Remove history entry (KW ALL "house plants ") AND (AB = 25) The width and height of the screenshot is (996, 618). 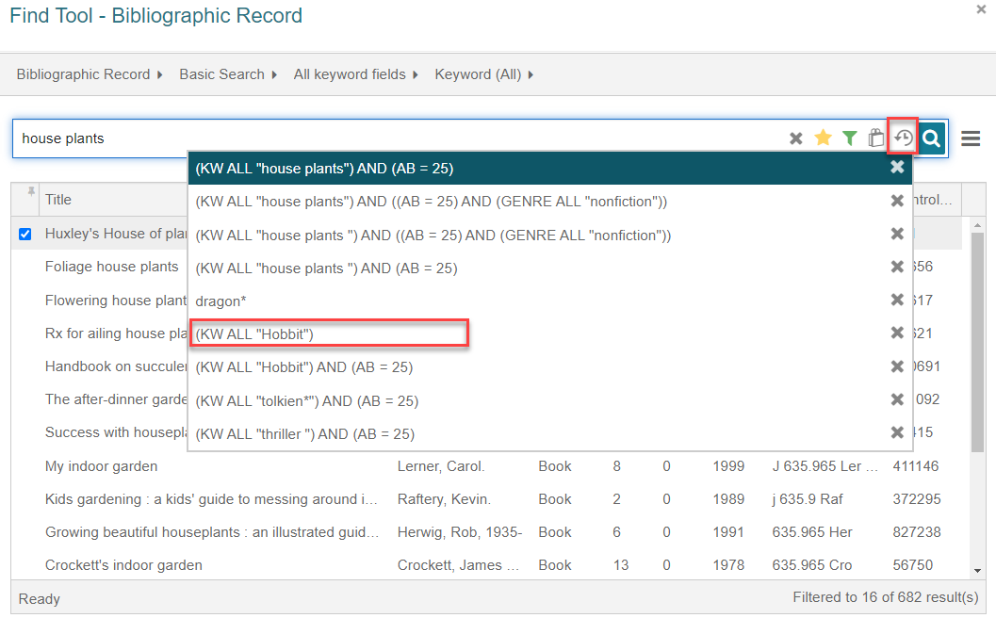[x=897, y=267]
